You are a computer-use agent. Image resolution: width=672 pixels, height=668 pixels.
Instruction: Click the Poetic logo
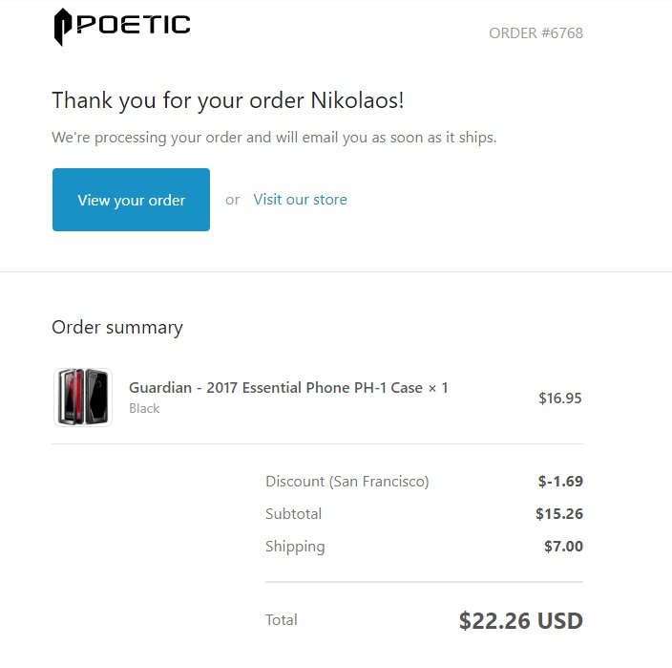pyautogui.click(x=122, y=27)
